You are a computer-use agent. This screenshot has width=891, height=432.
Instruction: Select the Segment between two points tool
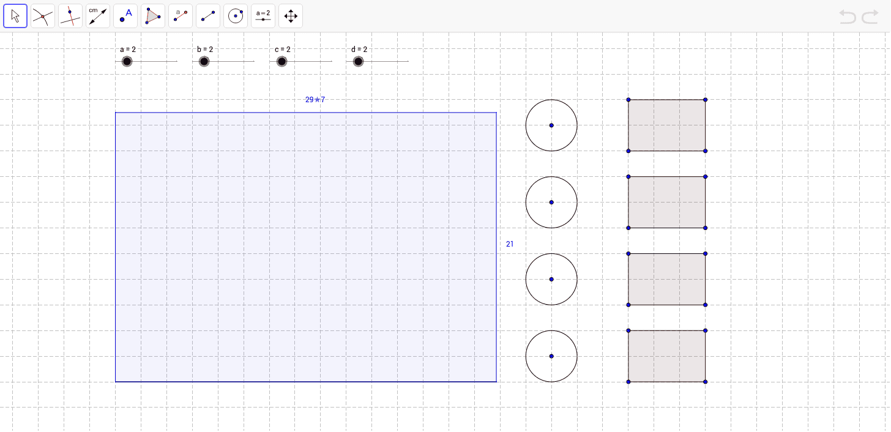pyautogui.click(x=208, y=16)
